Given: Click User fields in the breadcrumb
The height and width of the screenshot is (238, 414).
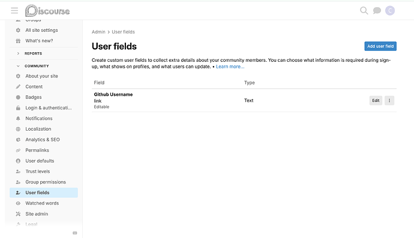Looking at the screenshot, I should (x=123, y=32).
